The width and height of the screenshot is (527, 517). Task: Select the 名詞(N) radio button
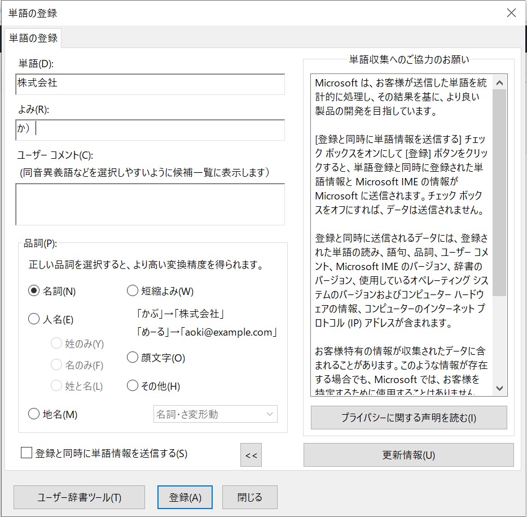pyautogui.click(x=34, y=290)
